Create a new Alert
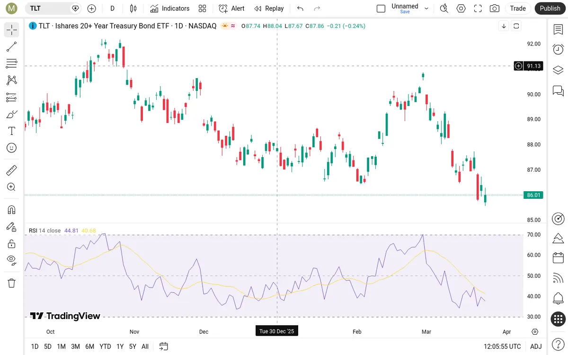This screenshot has width=568, height=355. click(232, 8)
